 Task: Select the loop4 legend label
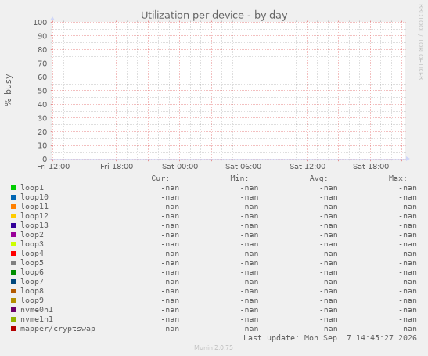click(x=32, y=254)
